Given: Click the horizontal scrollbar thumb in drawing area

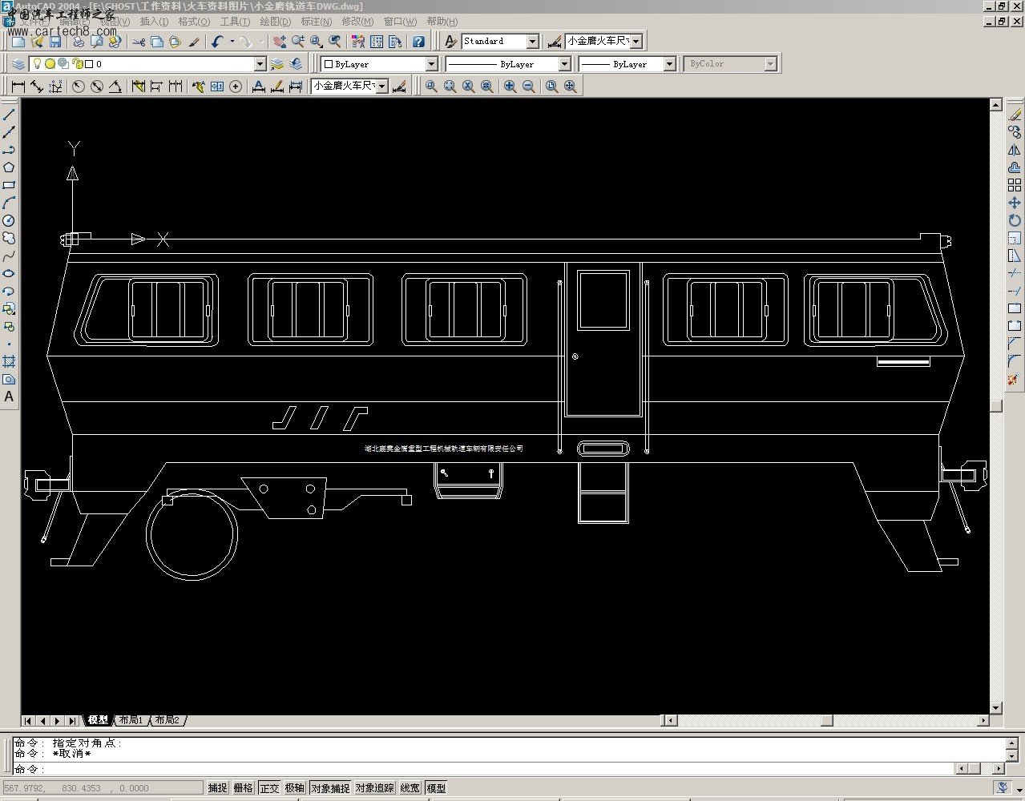Looking at the screenshot, I should [x=826, y=721].
